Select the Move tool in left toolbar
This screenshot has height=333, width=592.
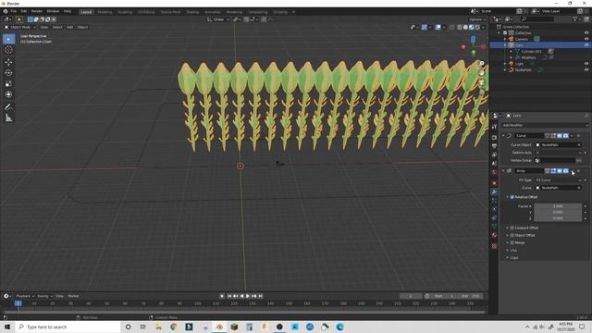[x=8, y=62]
